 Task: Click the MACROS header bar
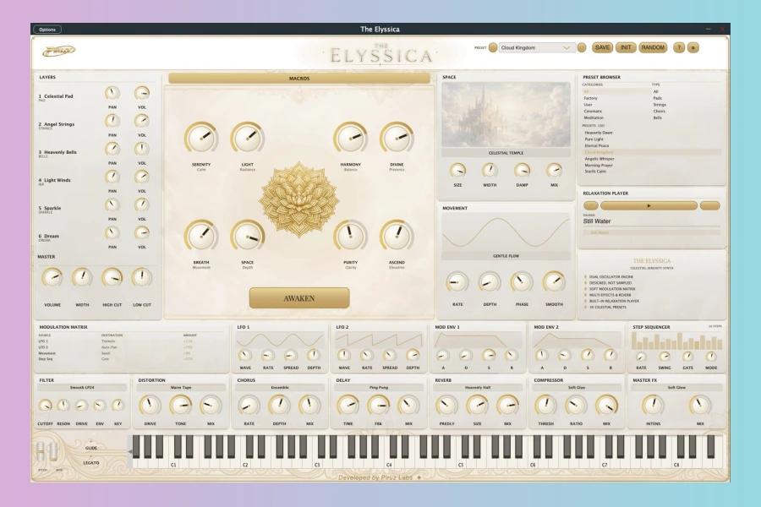299,78
